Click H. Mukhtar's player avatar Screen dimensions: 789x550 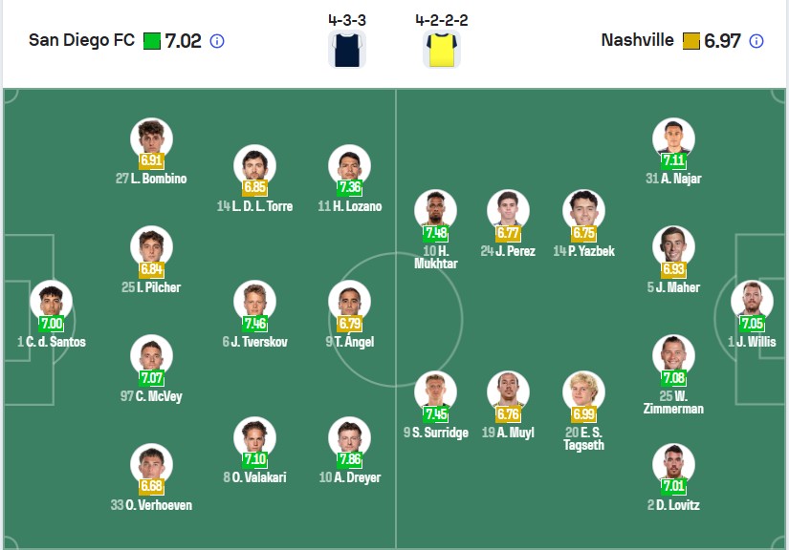(x=436, y=210)
